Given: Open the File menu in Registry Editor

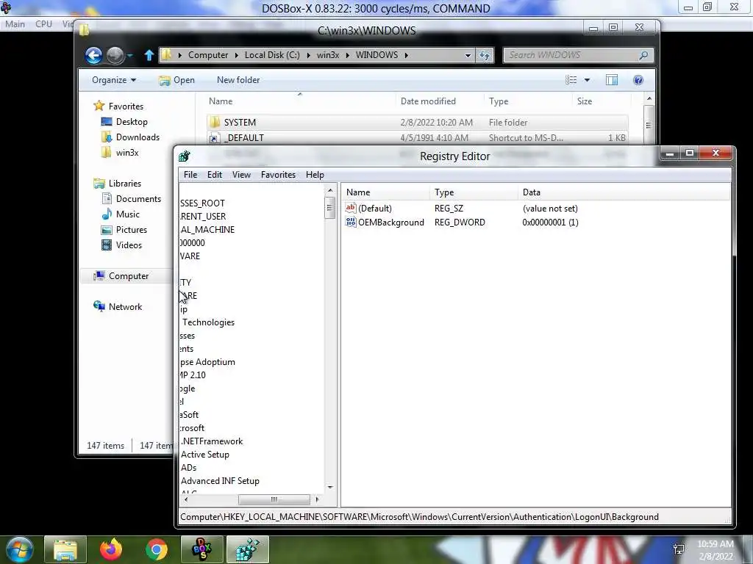Looking at the screenshot, I should 190,175.
